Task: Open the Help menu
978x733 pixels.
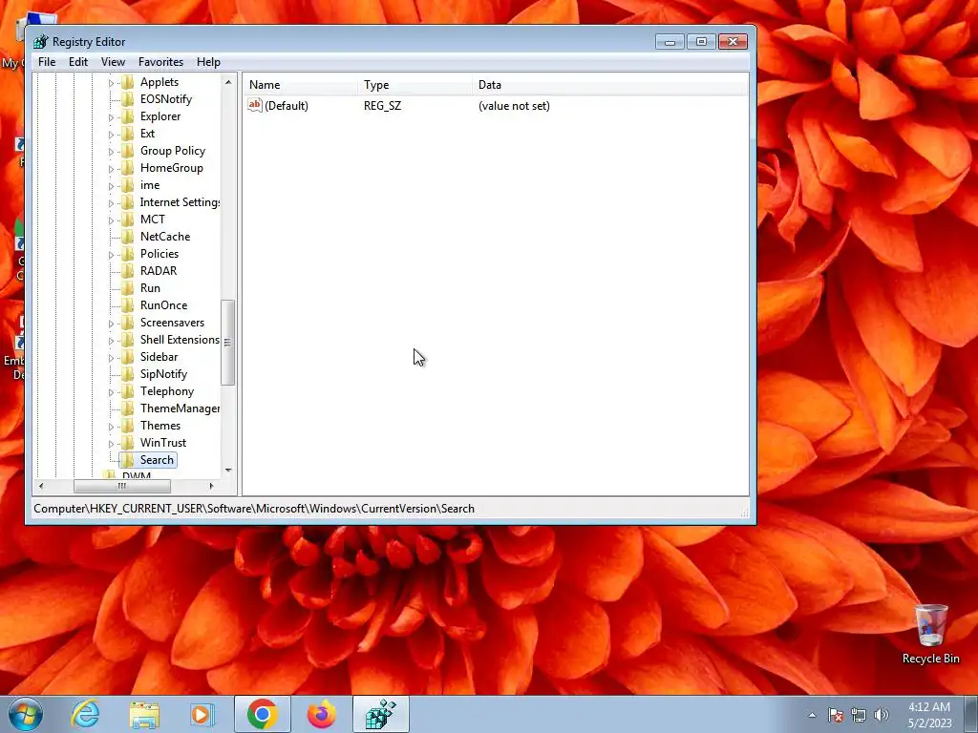Action: click(208, 62)
